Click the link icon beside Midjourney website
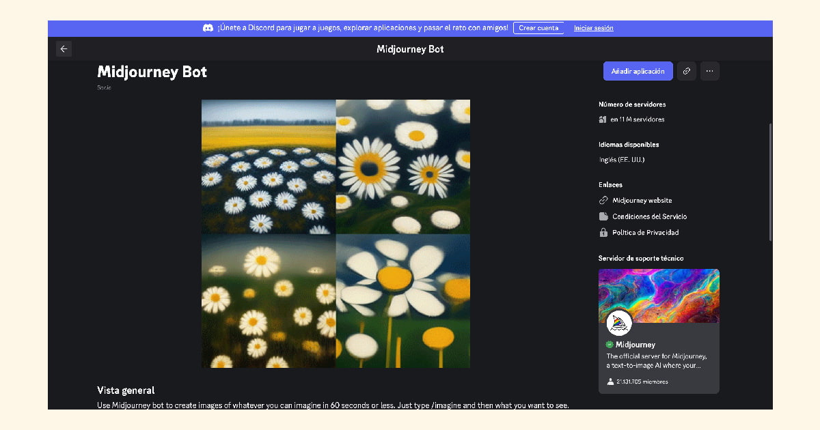This screenshot has height=430, width=820. 603,201
